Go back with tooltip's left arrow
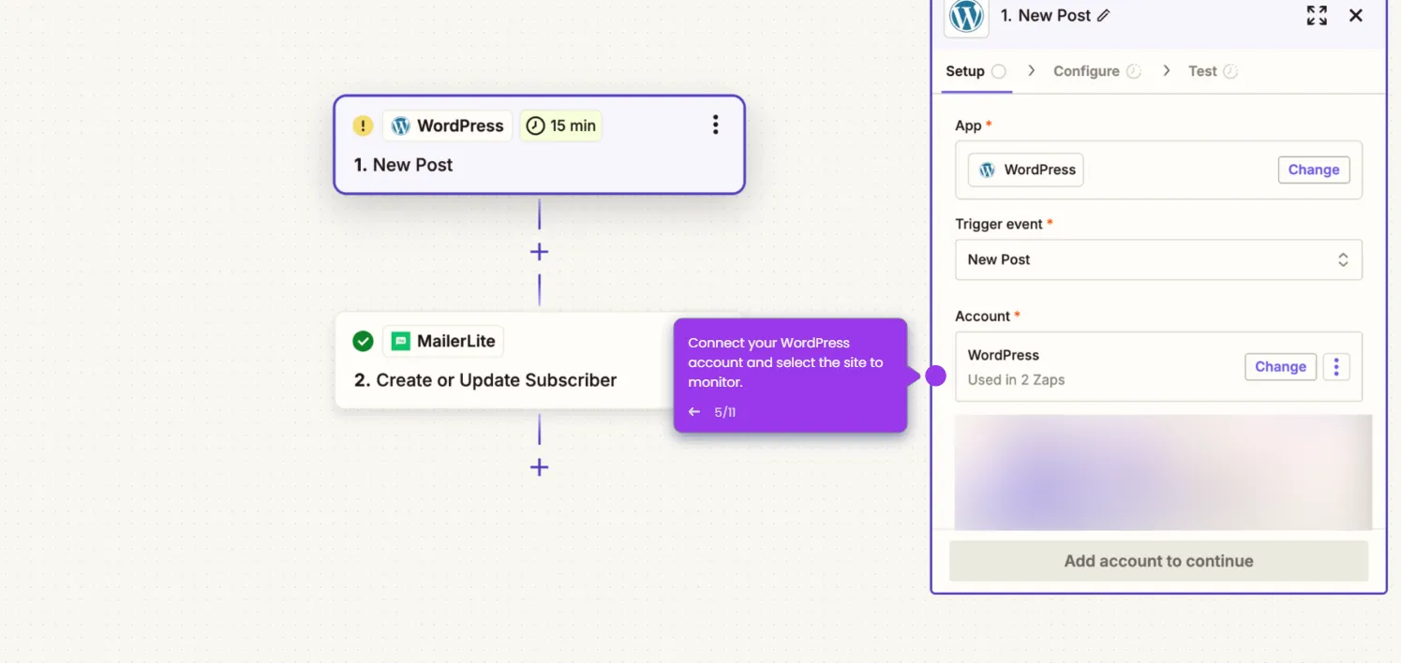 point(694,412)
